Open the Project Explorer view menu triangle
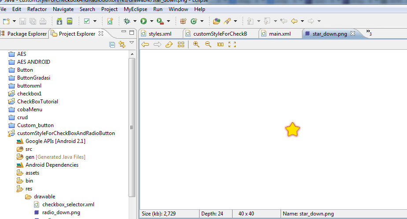Screen dimensions: 407x219 point(132,43)
